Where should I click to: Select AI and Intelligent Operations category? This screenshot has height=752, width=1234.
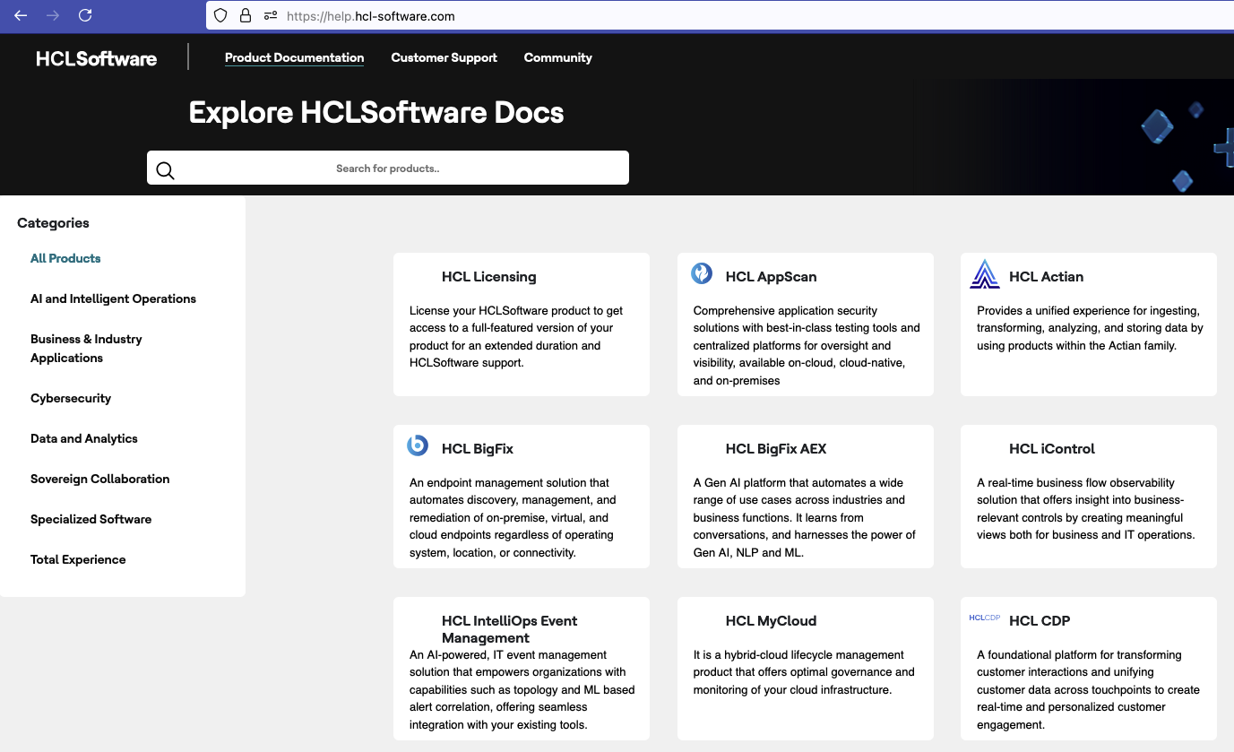[113, 298]
